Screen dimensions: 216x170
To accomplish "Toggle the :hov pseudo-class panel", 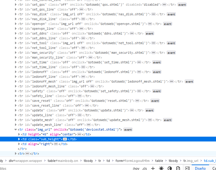I will (x=136, y=168).
